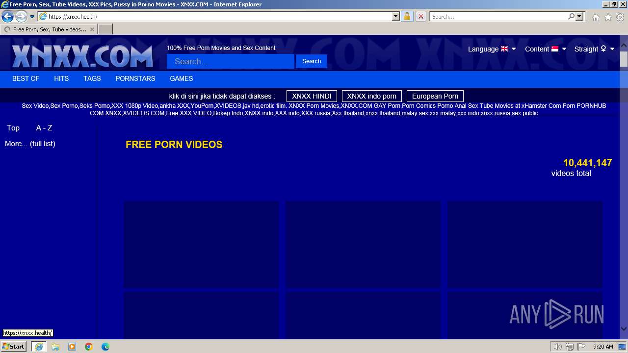This screenshot has width=628, height=353.
Task: Click the red-white flag beside Content
Action: pyautogui.click(x=555, y=49)
